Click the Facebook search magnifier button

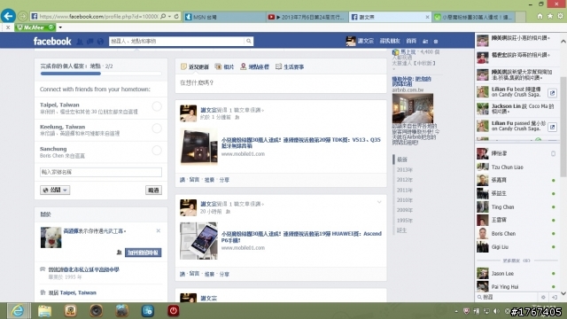(x=248, y=42)
